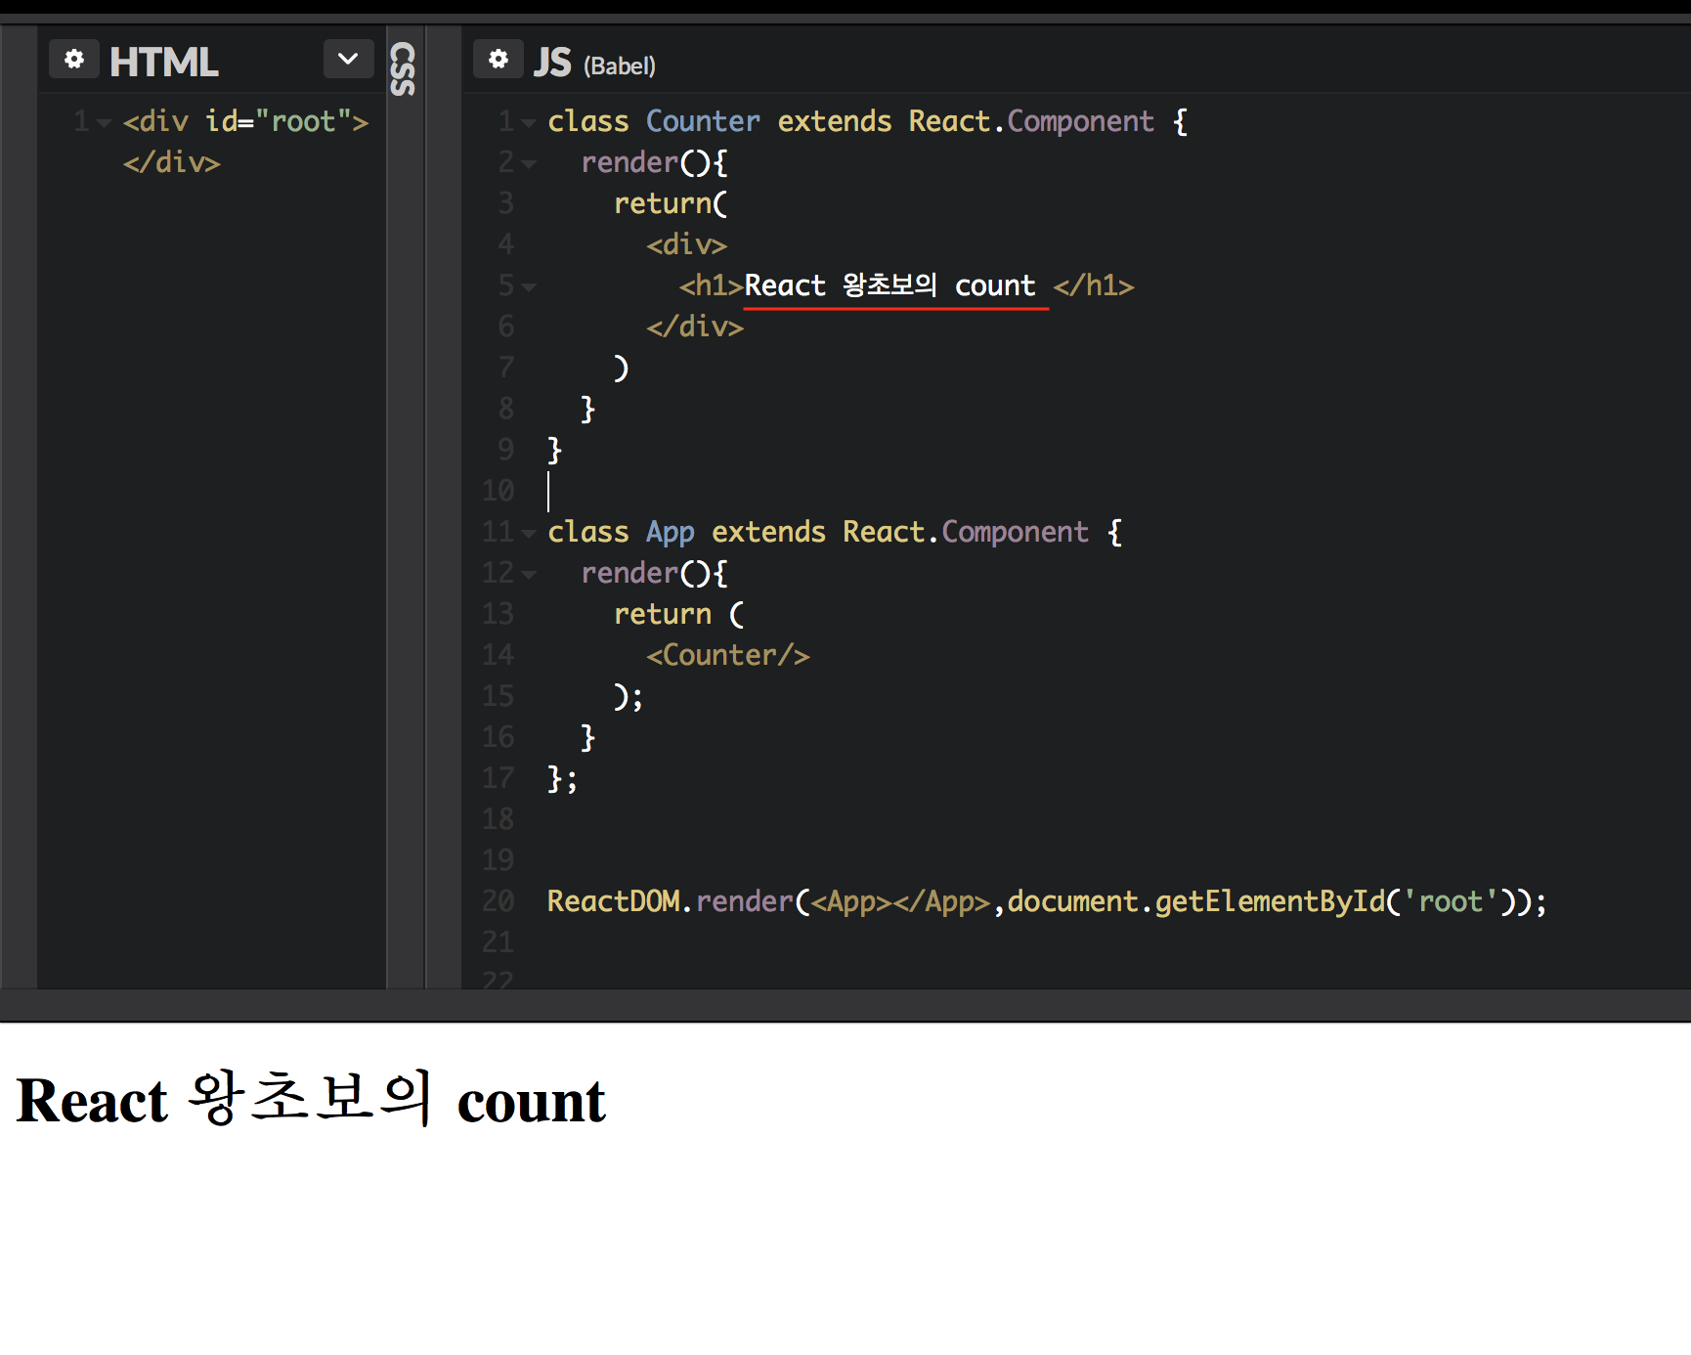Fold JS line 11 App class
The height and width of the screenshot is (1355, 1691).
click(x=529, y=534)
